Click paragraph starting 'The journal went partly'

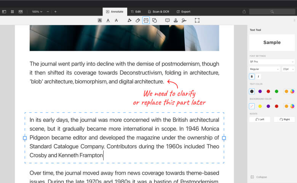pos(124,73)
